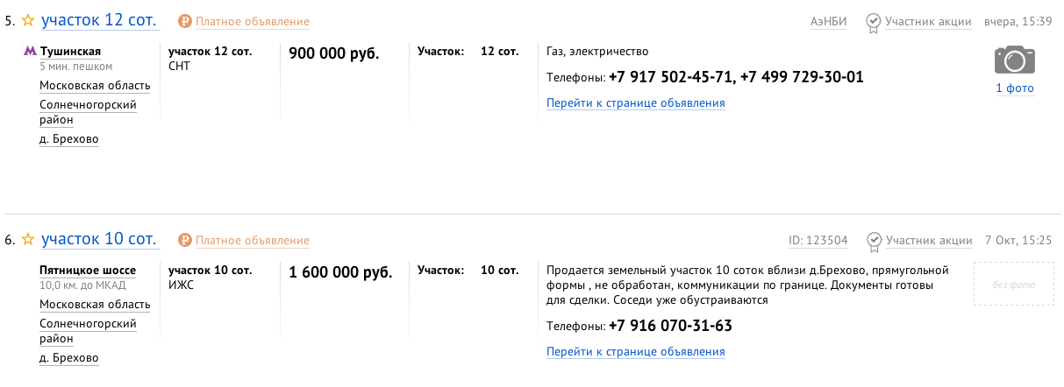Image resolution: width=1064 pixels, height=387 pixels.
Task: Open the "1 фото" link
Action: (1015, 88)
